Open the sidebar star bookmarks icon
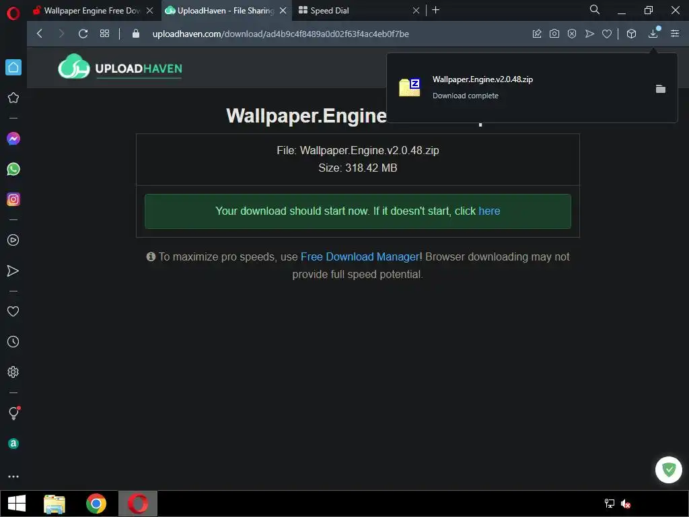Image resolution: width=689 pixels, height=517 pixels. 13,98
